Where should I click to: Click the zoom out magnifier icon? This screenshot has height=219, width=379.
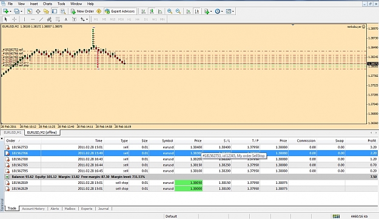[x=178, y=11]
